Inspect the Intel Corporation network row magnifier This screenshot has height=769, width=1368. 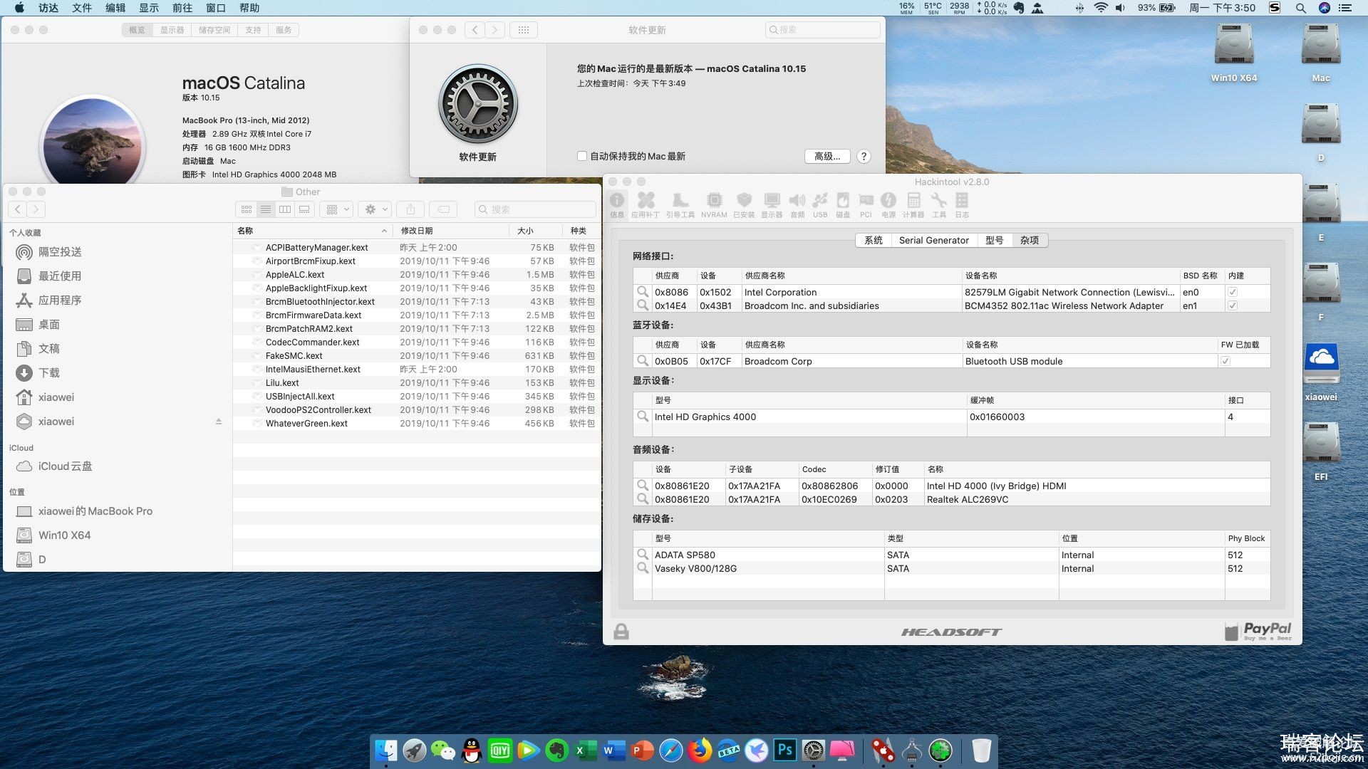pos(643,292)
